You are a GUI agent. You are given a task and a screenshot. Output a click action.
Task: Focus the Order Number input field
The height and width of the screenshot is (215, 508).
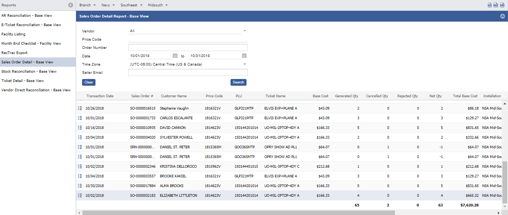point(188,48)
